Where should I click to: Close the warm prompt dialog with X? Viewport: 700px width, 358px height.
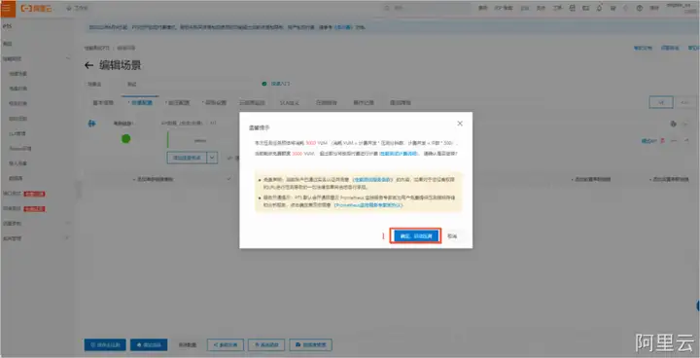[x=460, y=124]
